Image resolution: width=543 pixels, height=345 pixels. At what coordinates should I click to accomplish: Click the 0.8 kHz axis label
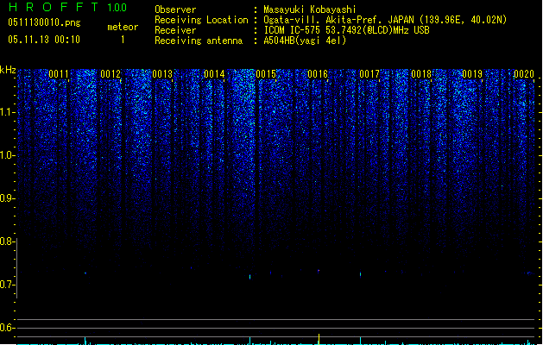coord(7,241)
